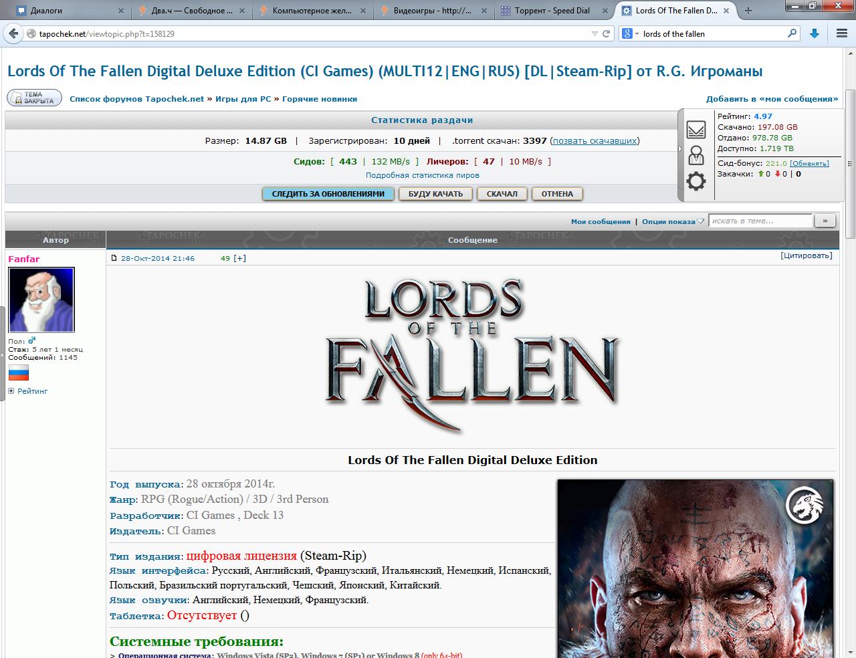Click the 'Скачал' button
The height and width of the screenshot is (658, 856).
(502, 194)
